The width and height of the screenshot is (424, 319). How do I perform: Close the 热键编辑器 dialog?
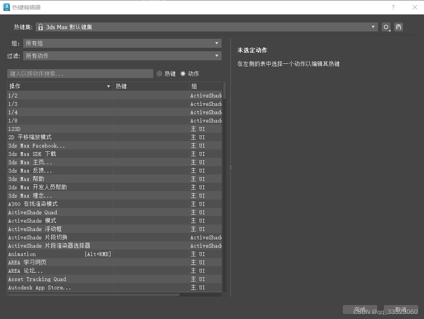click(x=415, y=7)
